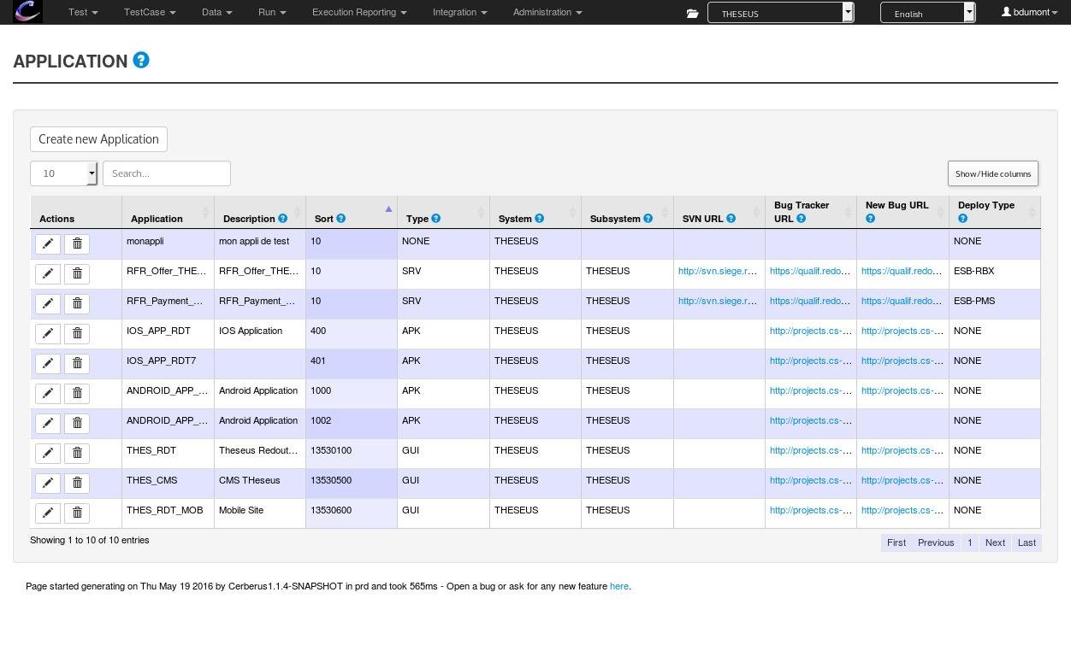
Task: Click the trash icon for IOS_APP_RDT7
Action: 77,363
